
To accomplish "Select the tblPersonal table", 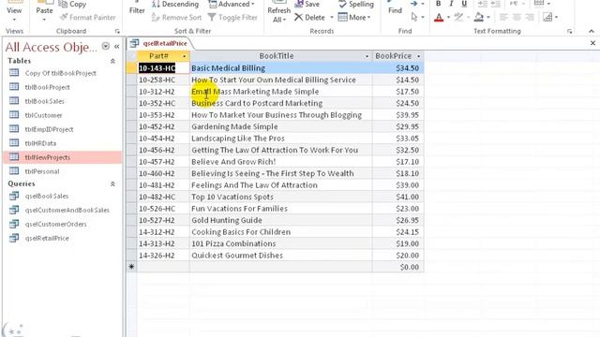I will point(62,171).
